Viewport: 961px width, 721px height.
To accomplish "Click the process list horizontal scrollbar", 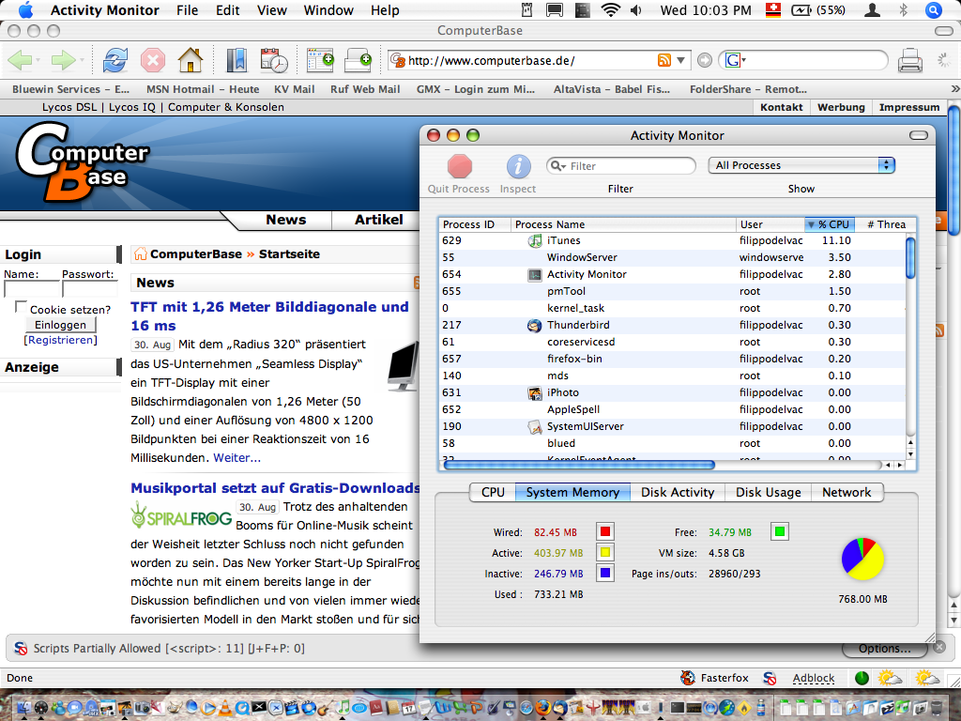I will 579,465.
